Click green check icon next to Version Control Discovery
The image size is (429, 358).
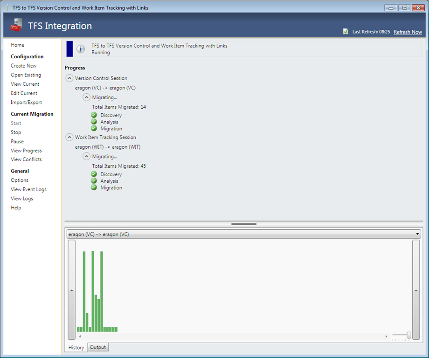[94, 115]
